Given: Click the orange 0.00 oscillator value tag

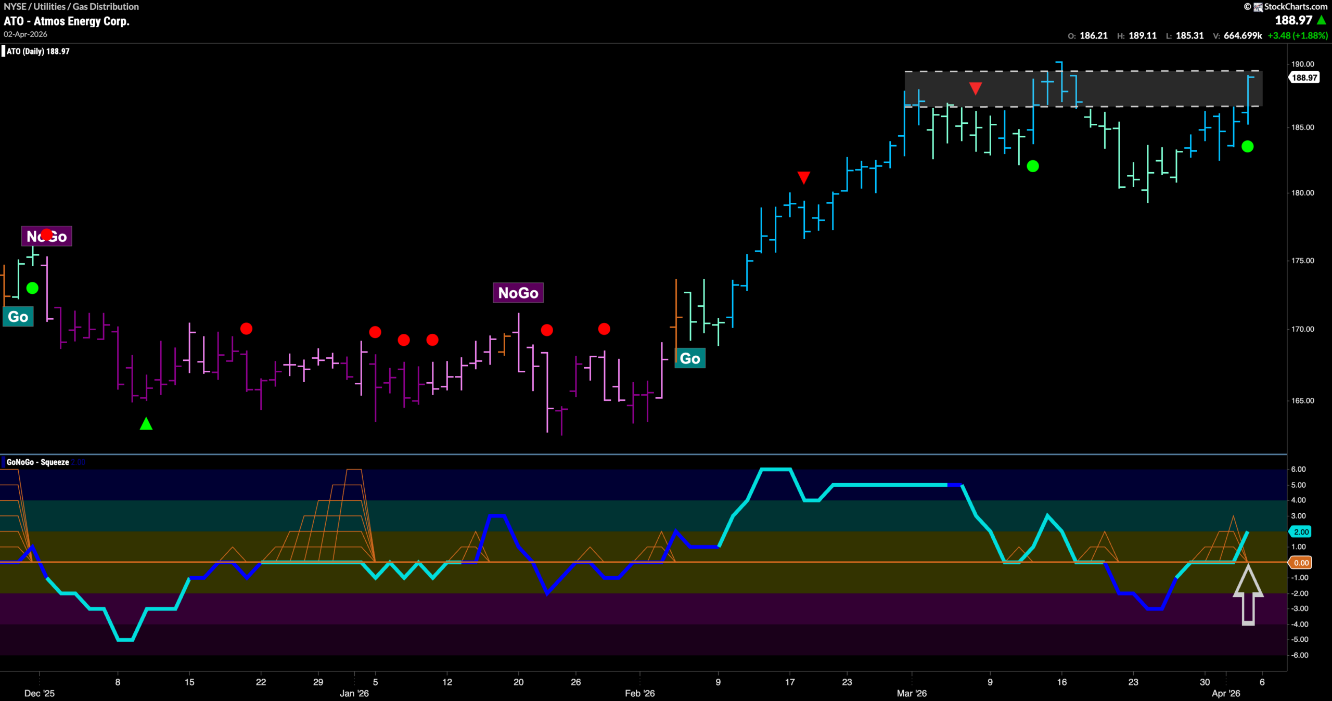Looking at the screenshot, I should pyautogui.click(x=1301, y=563).
